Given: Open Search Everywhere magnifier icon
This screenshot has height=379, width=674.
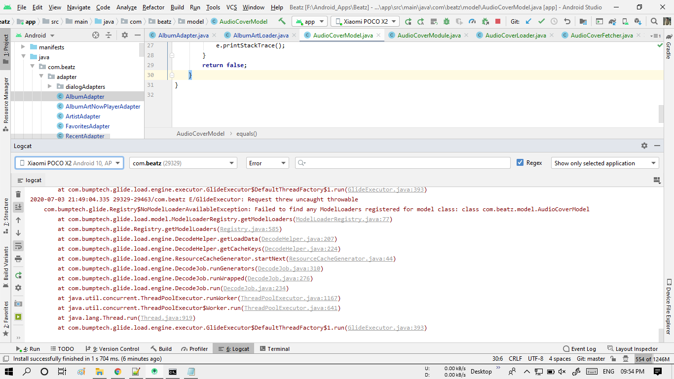Looking at the screenshot, I should click(x=654, y=21).
